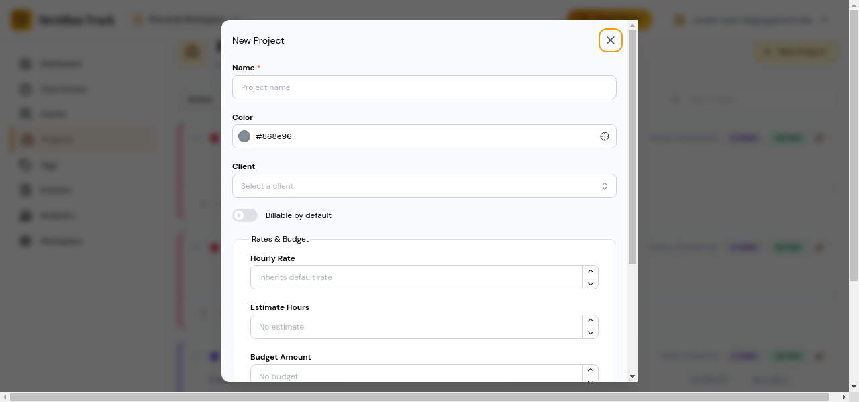
Task: Open Invoices via its sidebar icon
Action: click(25, 190)
